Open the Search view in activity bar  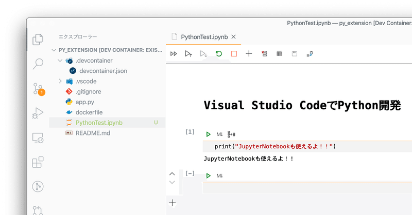pyautogui.click(x=38, y=64)
